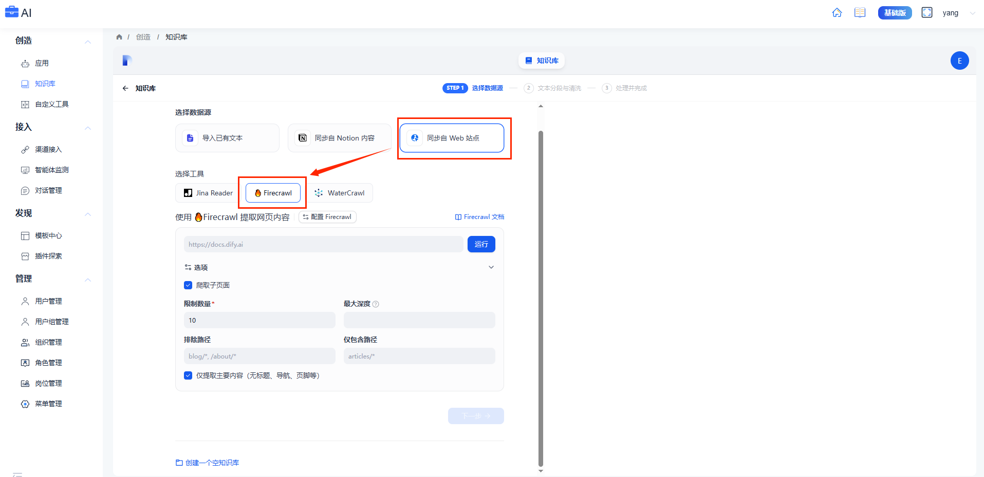Click help icon next to 最大深度
Image resolution: width=984 pixels, height=477 pixels.
tap(376, 304)
